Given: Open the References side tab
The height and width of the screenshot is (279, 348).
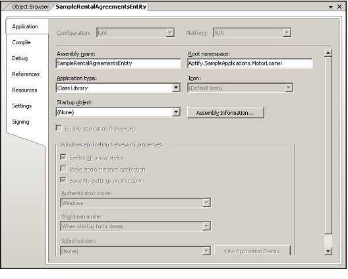Looking at the screenshot, I should (x=26, y=74).
